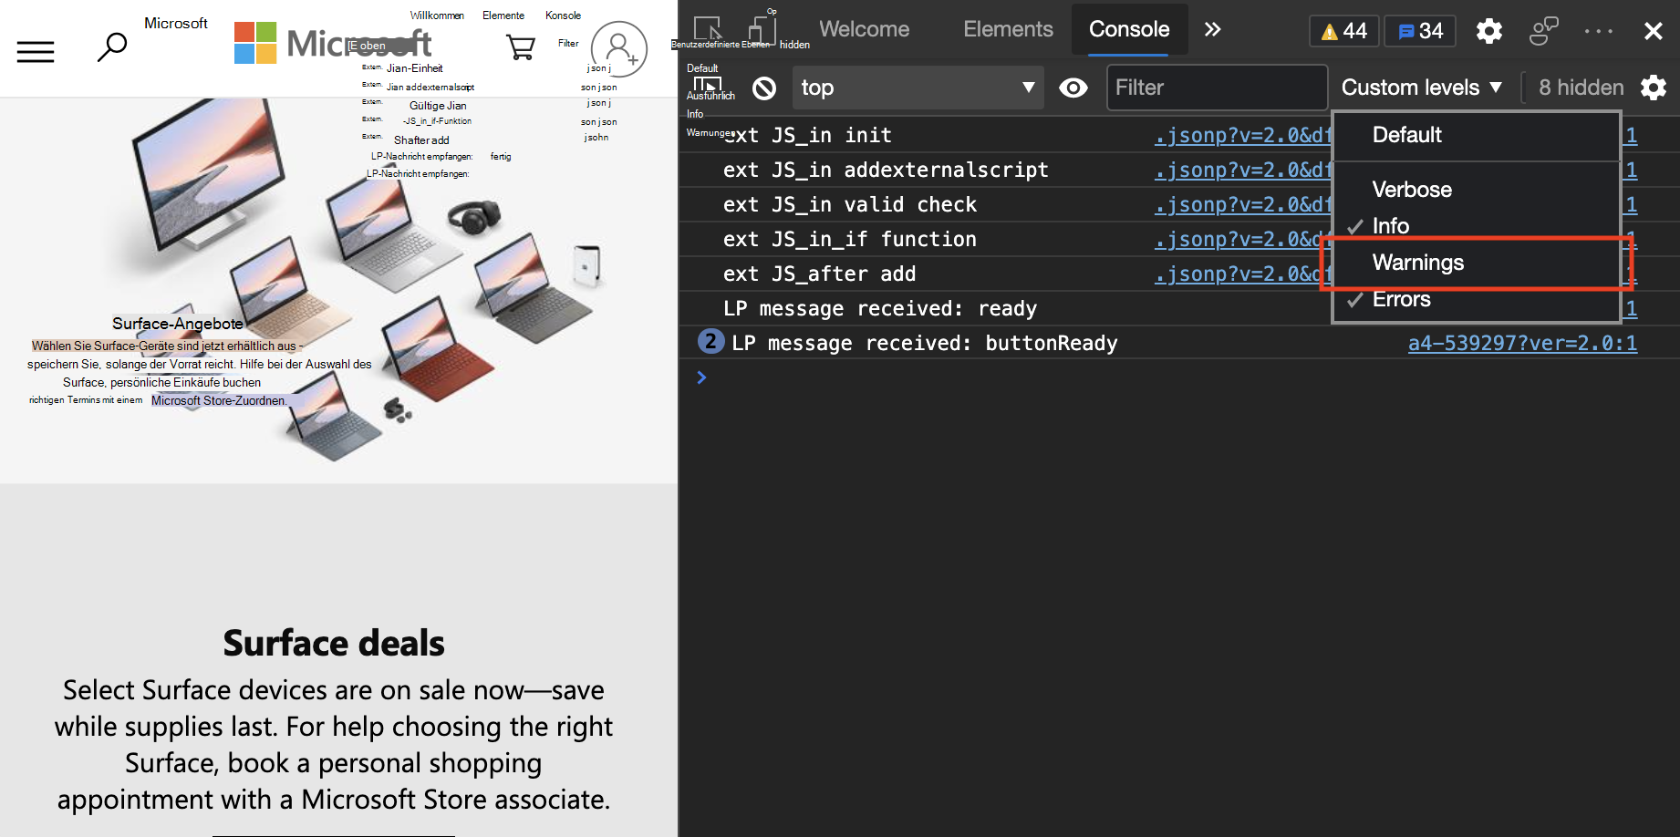Toggle device emulation icon
Screen dimensions: 1680x837
tap(761, 29)
